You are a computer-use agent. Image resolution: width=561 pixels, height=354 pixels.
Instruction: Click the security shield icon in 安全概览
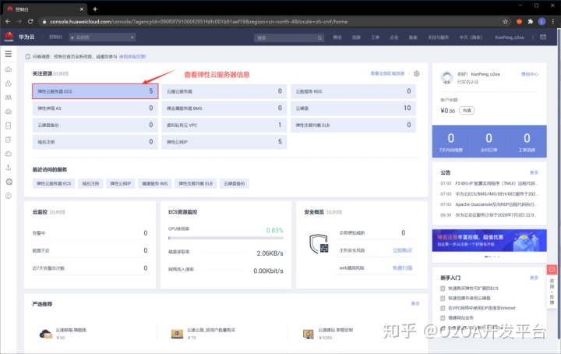(319, 244)
